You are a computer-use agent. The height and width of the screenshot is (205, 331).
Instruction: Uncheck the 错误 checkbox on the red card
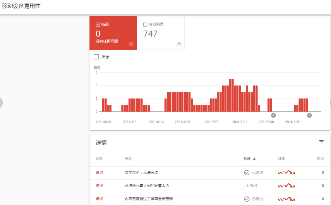(97, 24)
